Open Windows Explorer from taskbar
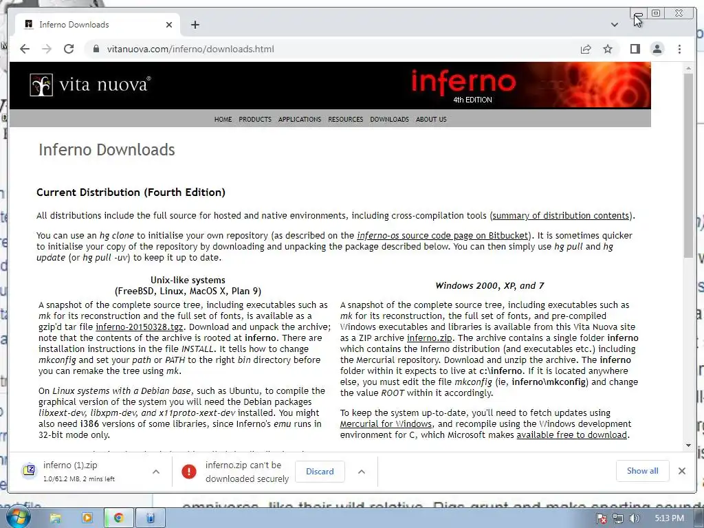Viewport: 704px width, 528px height. (55, 518)
